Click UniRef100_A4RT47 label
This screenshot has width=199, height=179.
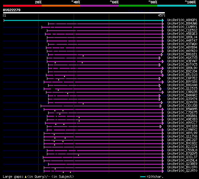click(182, 41)
